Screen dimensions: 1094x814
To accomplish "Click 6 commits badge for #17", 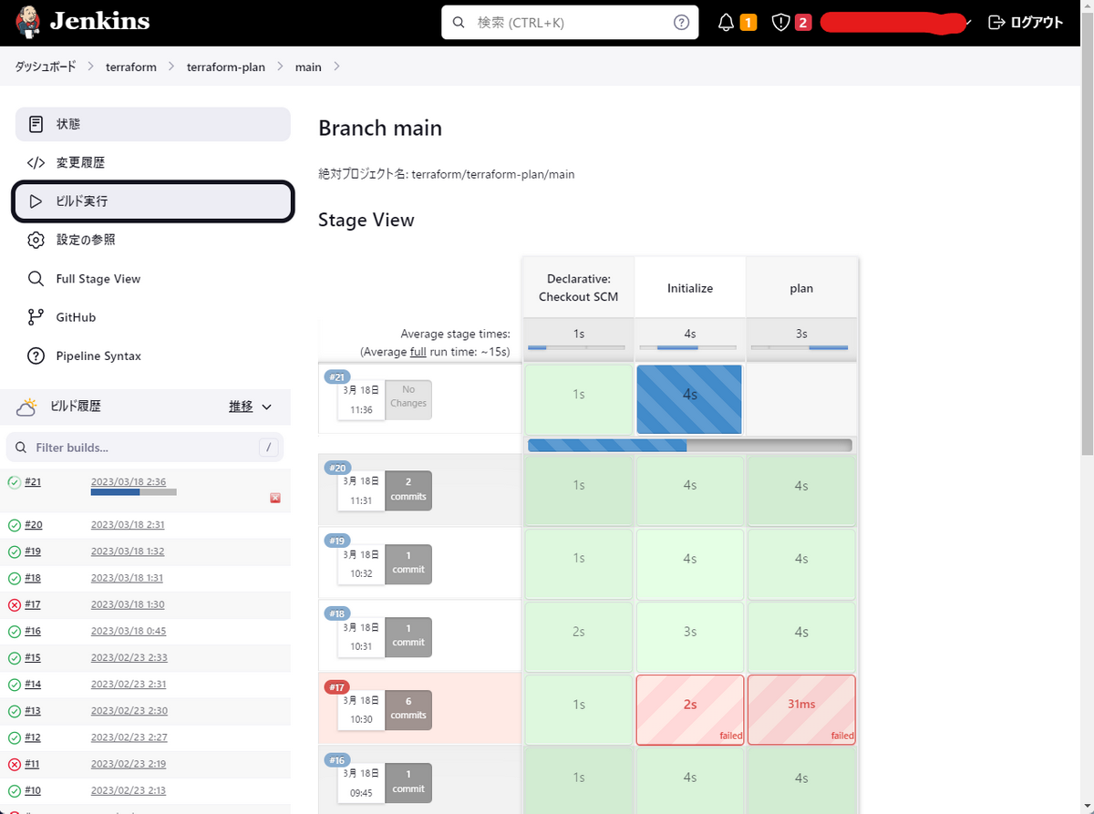I will pyautogui.click(x=408, y=709).
